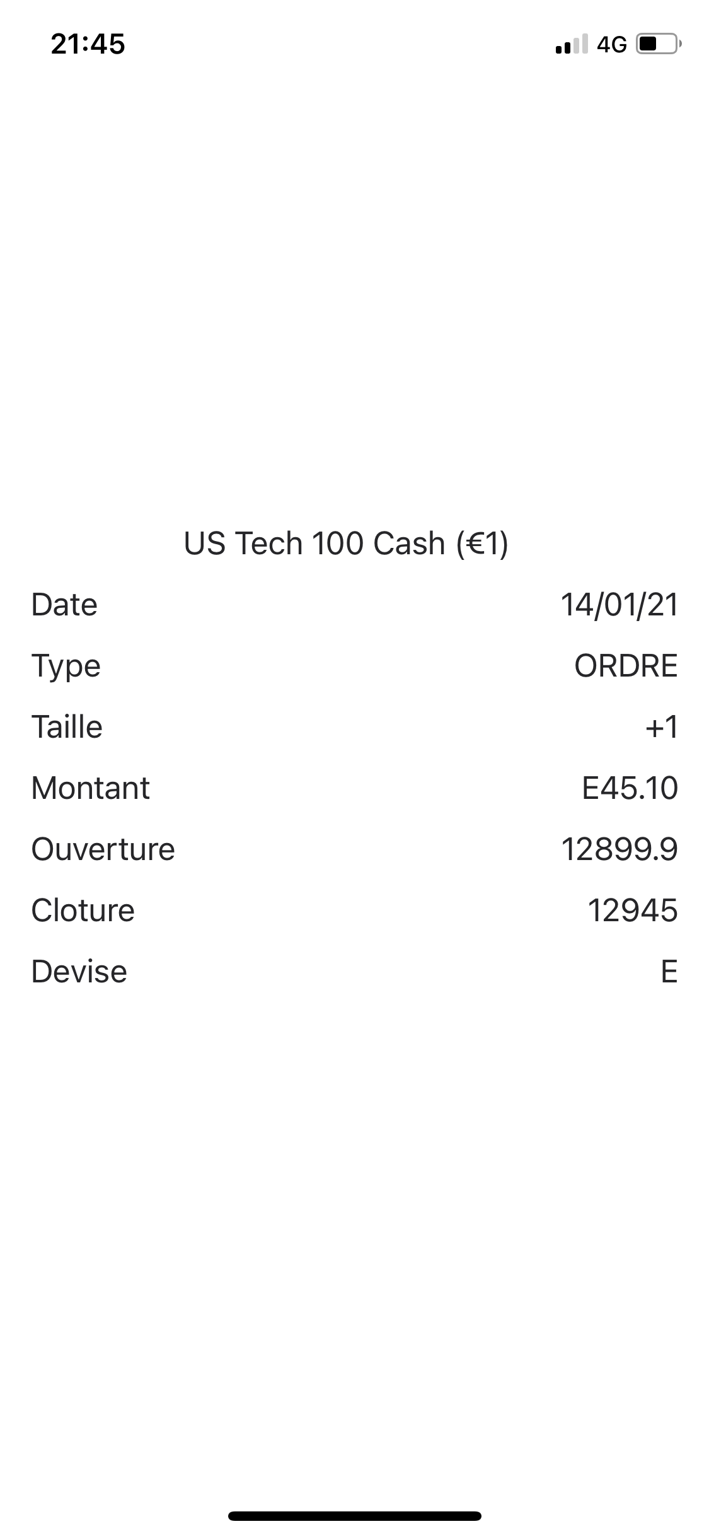Screen dimensions: 709x1536
Task: Tap the 21:45 clock in status bar
Action: pos(88,44)
